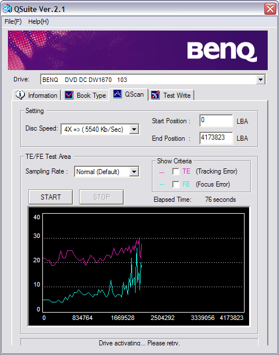The height and width of the screenshot is (355, 279).
Task: Click the 4173823 x-axis label on the graph
Action: [232, 318]
